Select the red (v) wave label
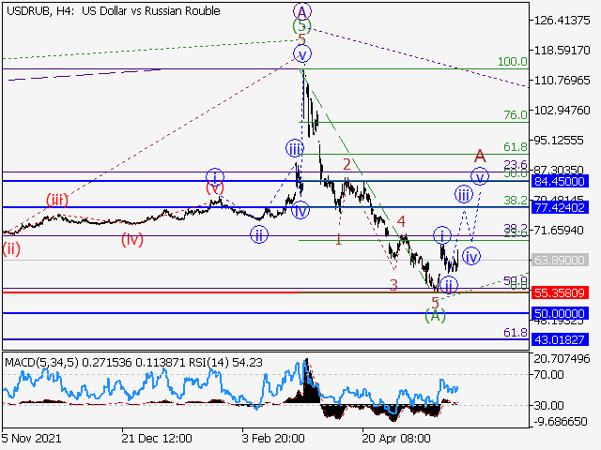Image resolution: width=601 pixels, height=450 pixels. 215,188
